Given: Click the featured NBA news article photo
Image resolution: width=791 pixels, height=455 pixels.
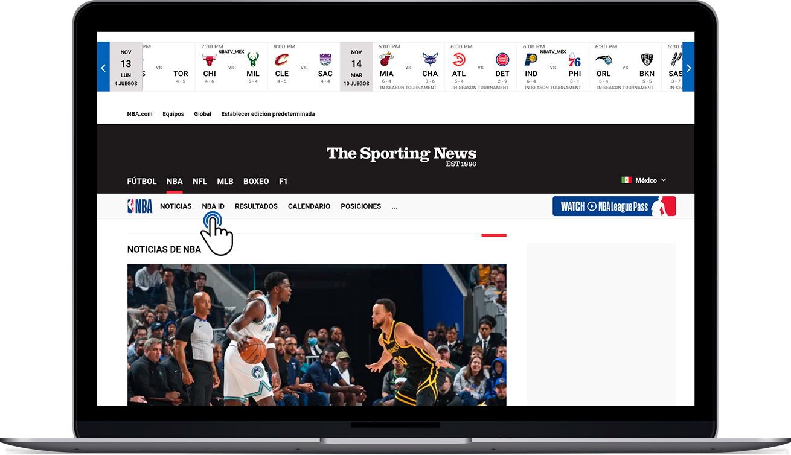Looking at the screenshot, I should [316, 334].
